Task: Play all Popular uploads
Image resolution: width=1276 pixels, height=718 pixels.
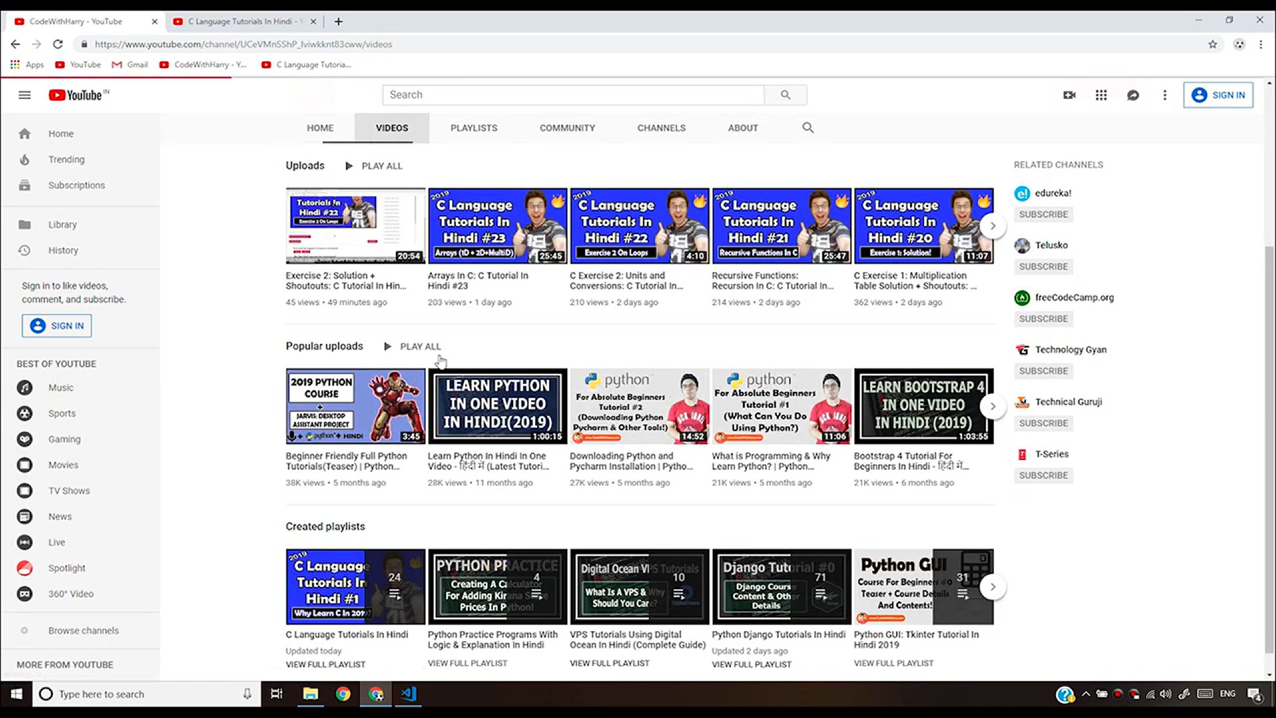Action: 412,346
